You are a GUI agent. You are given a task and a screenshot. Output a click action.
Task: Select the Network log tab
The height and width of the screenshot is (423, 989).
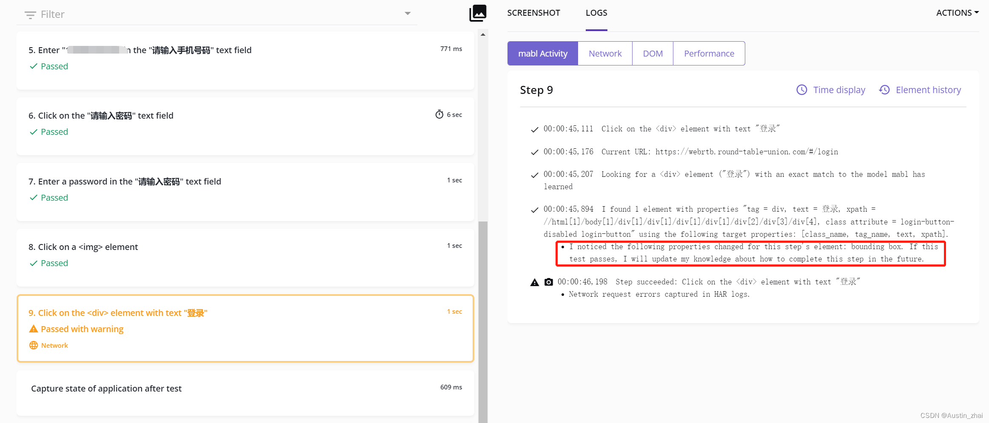click(605, 54)
